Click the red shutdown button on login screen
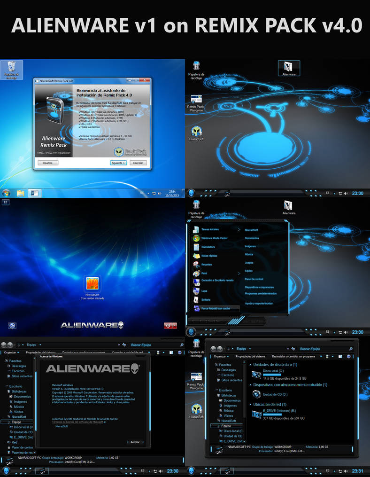 [170, 326]
